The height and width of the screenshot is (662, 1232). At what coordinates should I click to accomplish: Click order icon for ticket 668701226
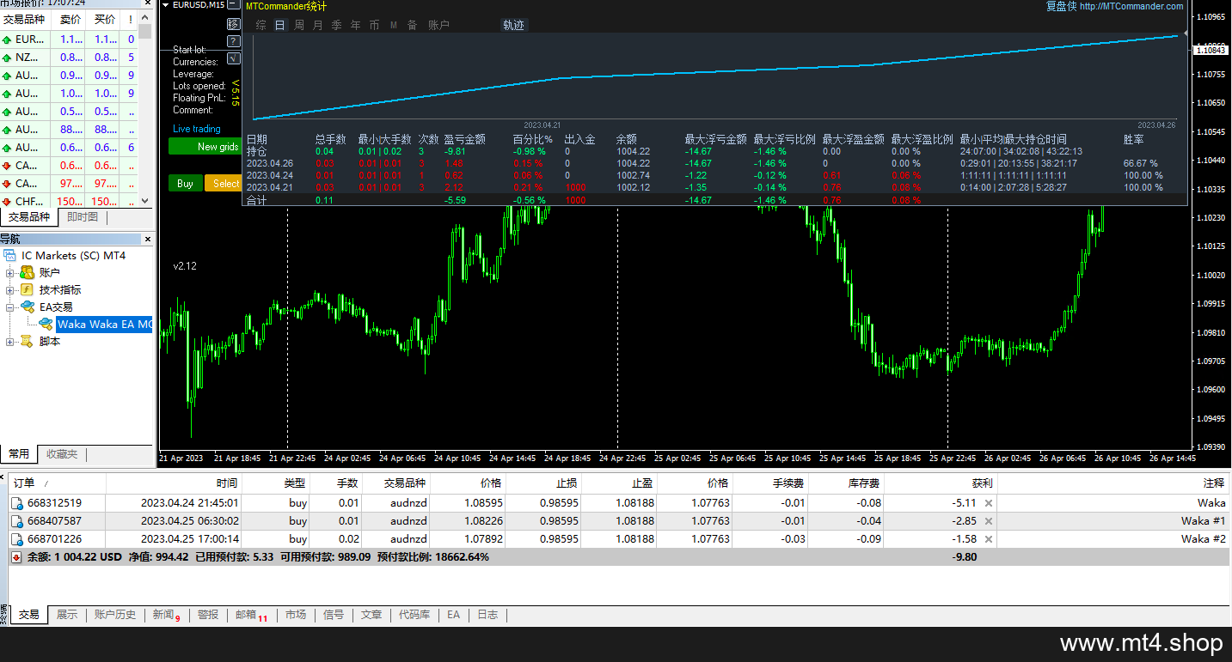coord(17,539)
